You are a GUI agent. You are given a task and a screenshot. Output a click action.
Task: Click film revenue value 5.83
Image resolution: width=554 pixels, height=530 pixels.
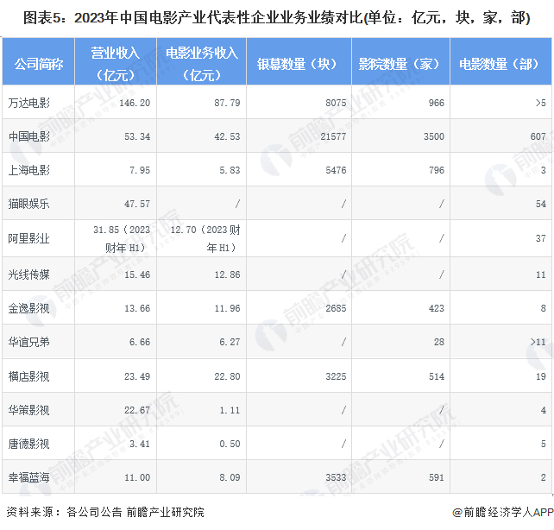click(x=230, y=170)
